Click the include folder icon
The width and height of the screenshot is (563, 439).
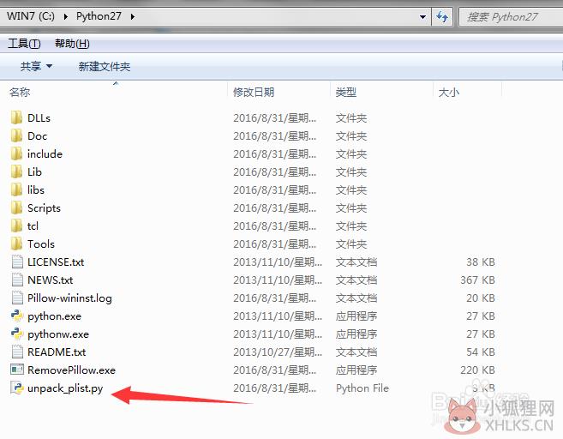[16, 153]
